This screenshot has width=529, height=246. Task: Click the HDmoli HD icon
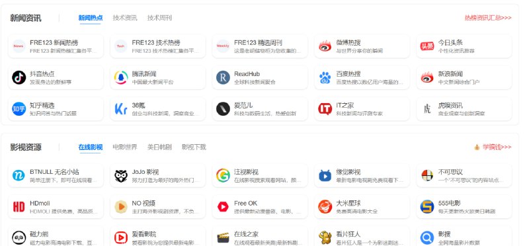pyautogui.click(x=19, y=206)
